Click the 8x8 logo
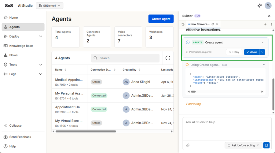 (x=9, y=6)
